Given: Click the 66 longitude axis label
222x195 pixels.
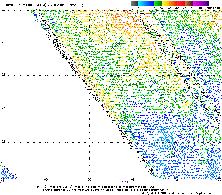Looking at the screenshot, I should tap(89, 179).
